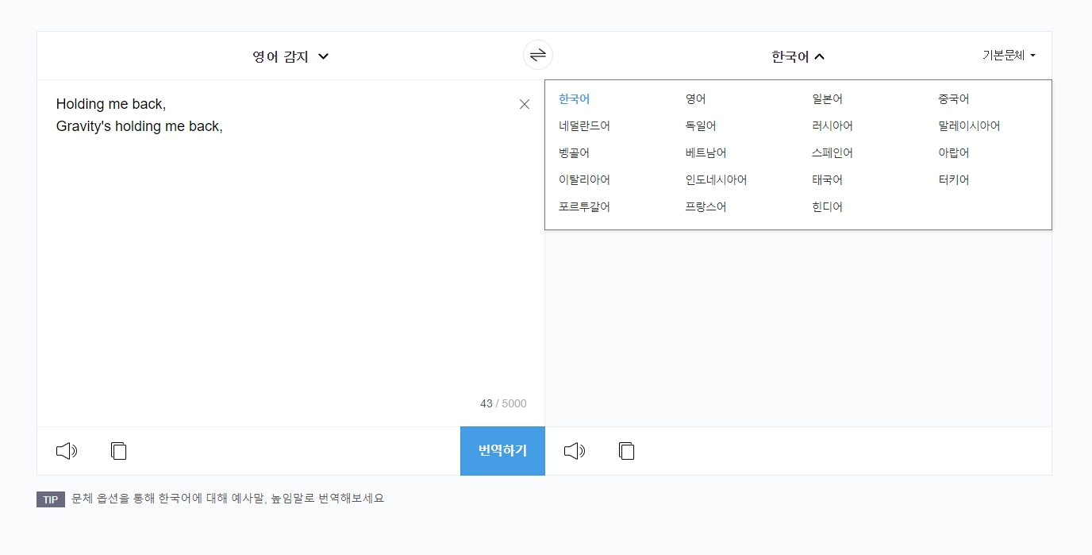Choose 러시아어 as target language
1092x555 pixels.
[x=833, y=125]
